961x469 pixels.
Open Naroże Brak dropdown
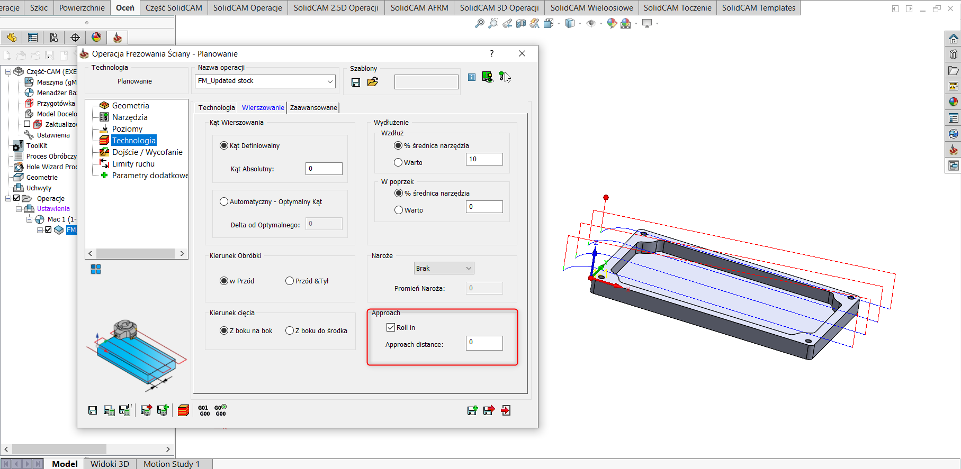tap(444, 268)
